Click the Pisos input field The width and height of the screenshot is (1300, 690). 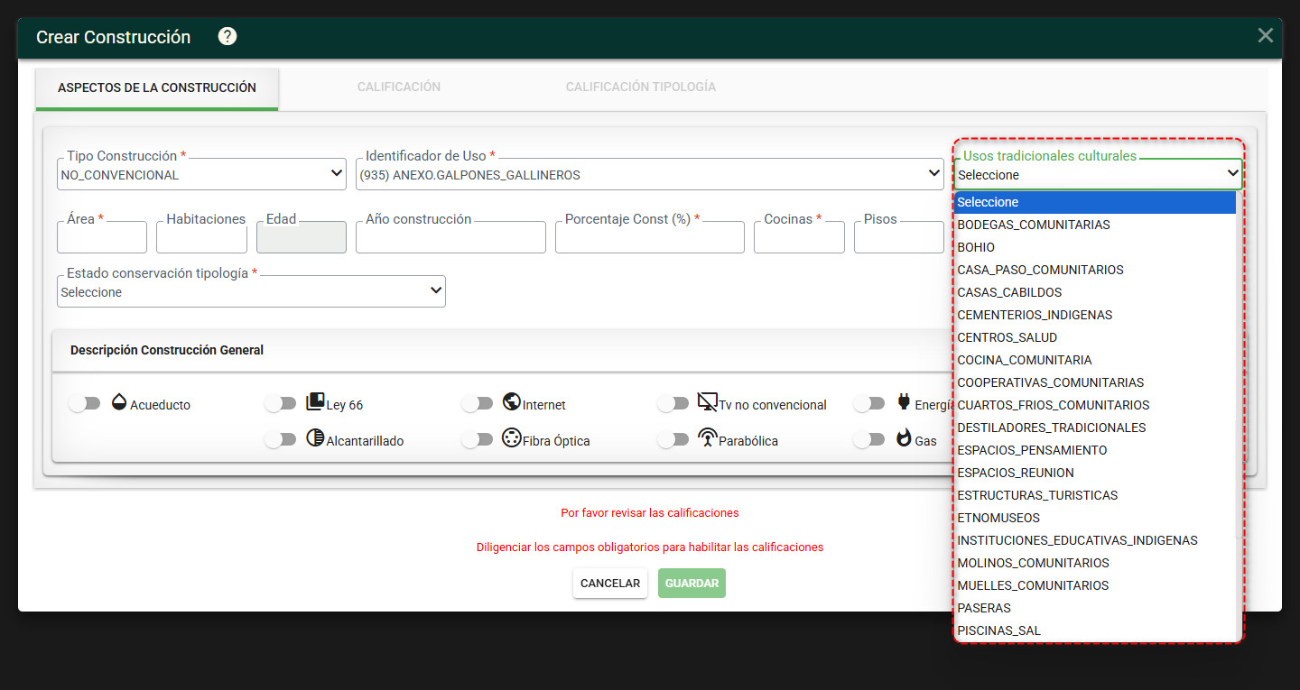899,237
